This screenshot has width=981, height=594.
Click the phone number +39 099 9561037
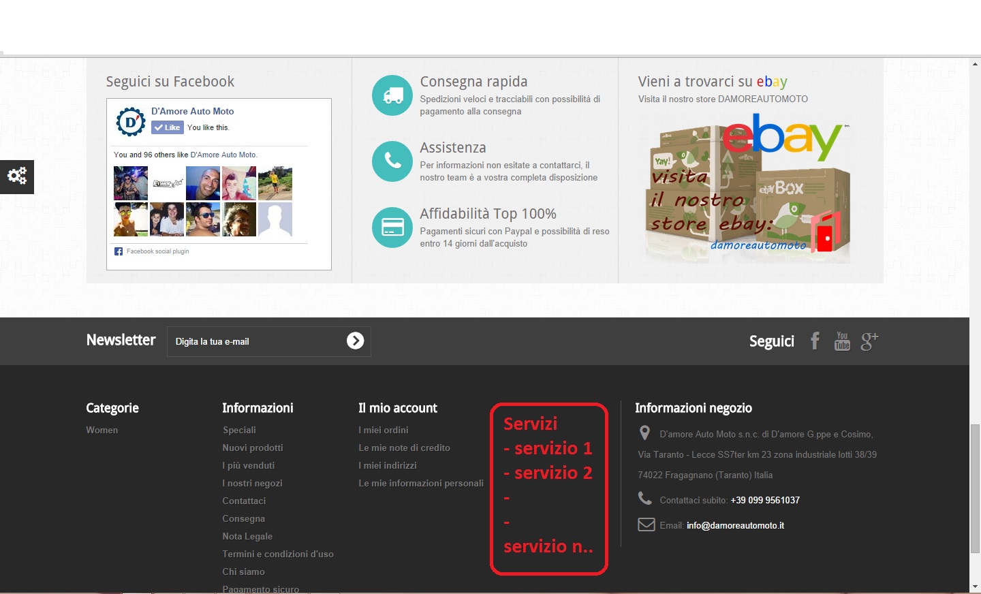765,500
